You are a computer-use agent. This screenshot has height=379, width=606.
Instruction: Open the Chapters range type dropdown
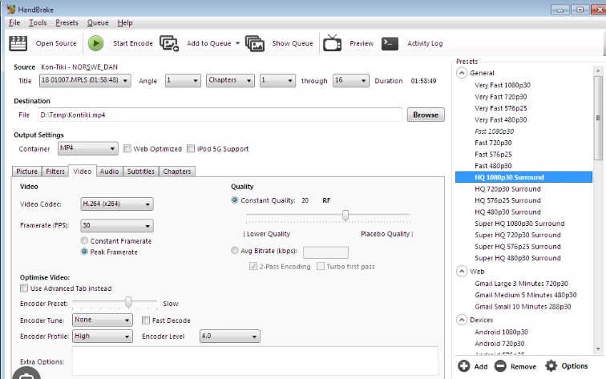(230, 80)
